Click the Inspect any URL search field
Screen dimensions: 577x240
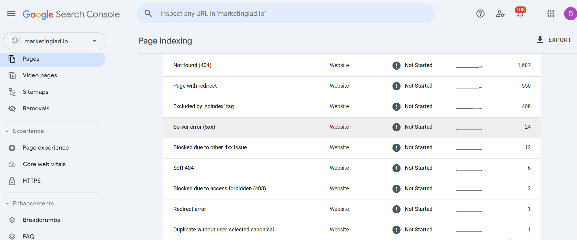coord(286,13)
